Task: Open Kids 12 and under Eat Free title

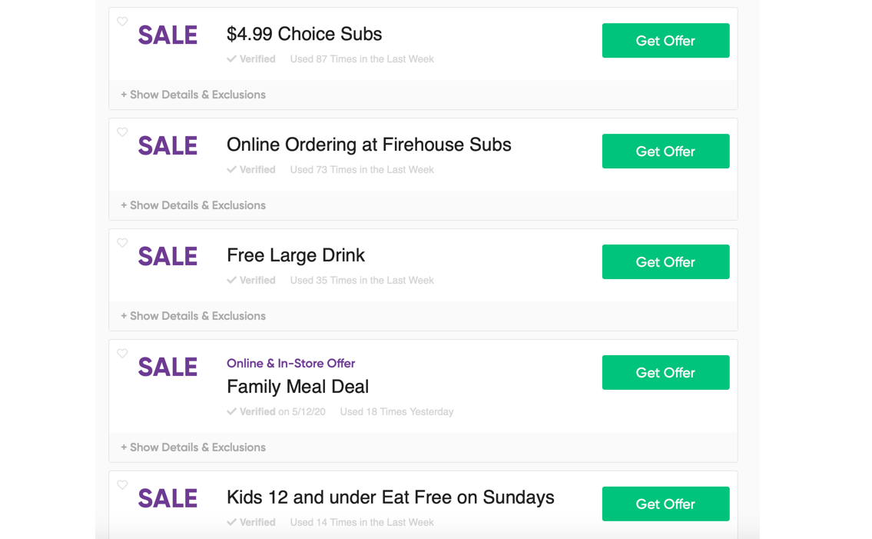Action: click(390, 497)
